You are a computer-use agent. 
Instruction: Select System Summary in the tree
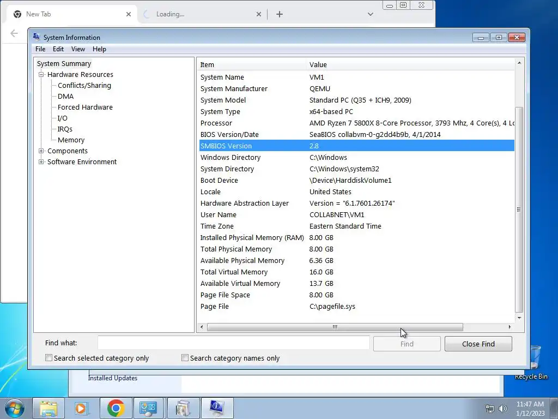pyautogui.click(x=64, y=63)
